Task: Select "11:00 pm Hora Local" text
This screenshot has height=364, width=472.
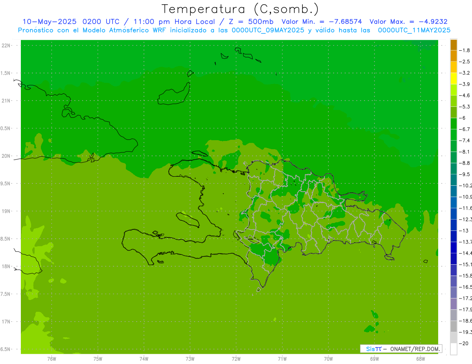Action: click(173, 22)
